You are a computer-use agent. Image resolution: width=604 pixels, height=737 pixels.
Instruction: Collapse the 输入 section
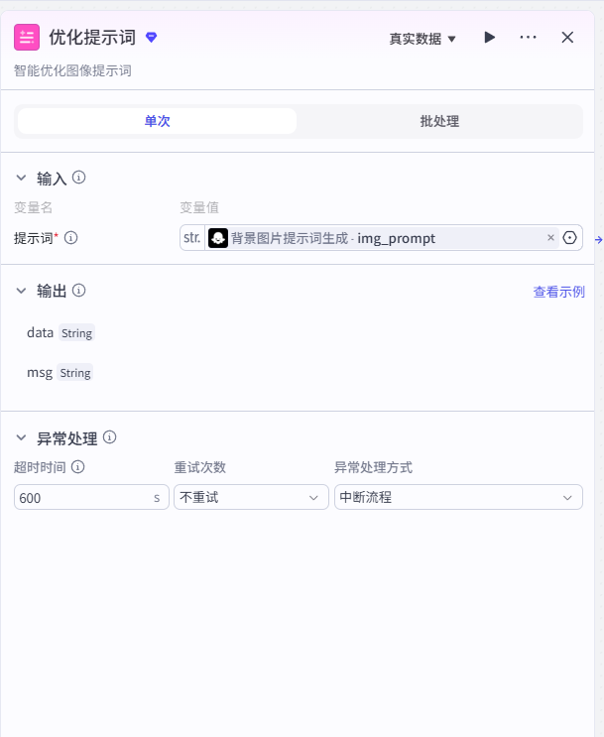(21, 178)
